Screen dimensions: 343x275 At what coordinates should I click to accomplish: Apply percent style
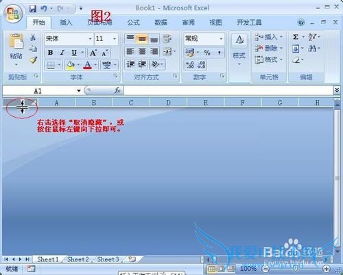point(207,53)
